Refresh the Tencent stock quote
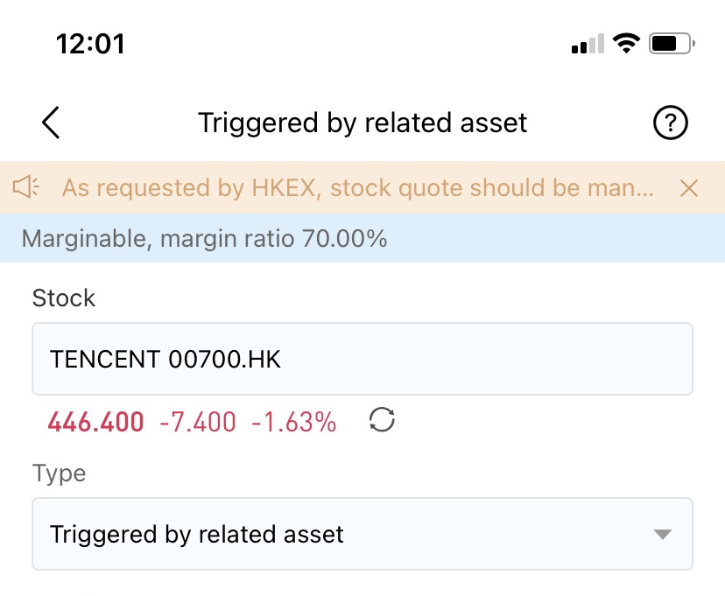The image size is (725, 596). pyautogui.click(x=382, y=420)
